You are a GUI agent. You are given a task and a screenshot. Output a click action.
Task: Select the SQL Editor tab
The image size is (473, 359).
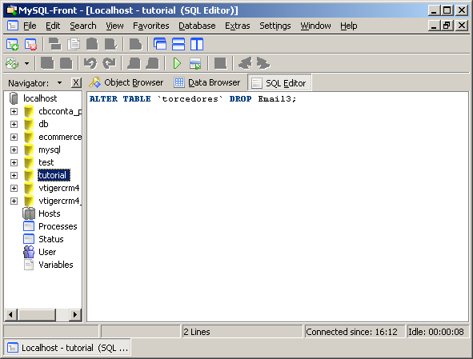[279, 83]
